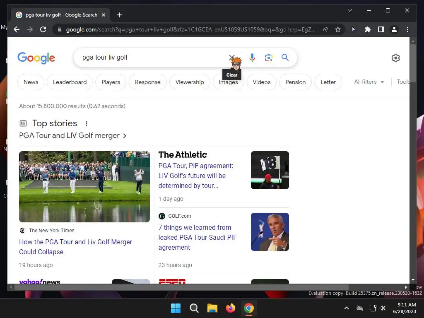
Task: View site information via lock icon
Action: coord(60,29)
